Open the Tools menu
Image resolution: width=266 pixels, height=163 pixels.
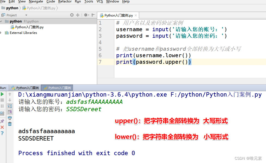[88, 2]
